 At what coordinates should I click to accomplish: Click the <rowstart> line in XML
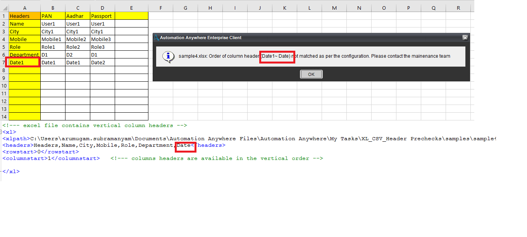[41, 152]
